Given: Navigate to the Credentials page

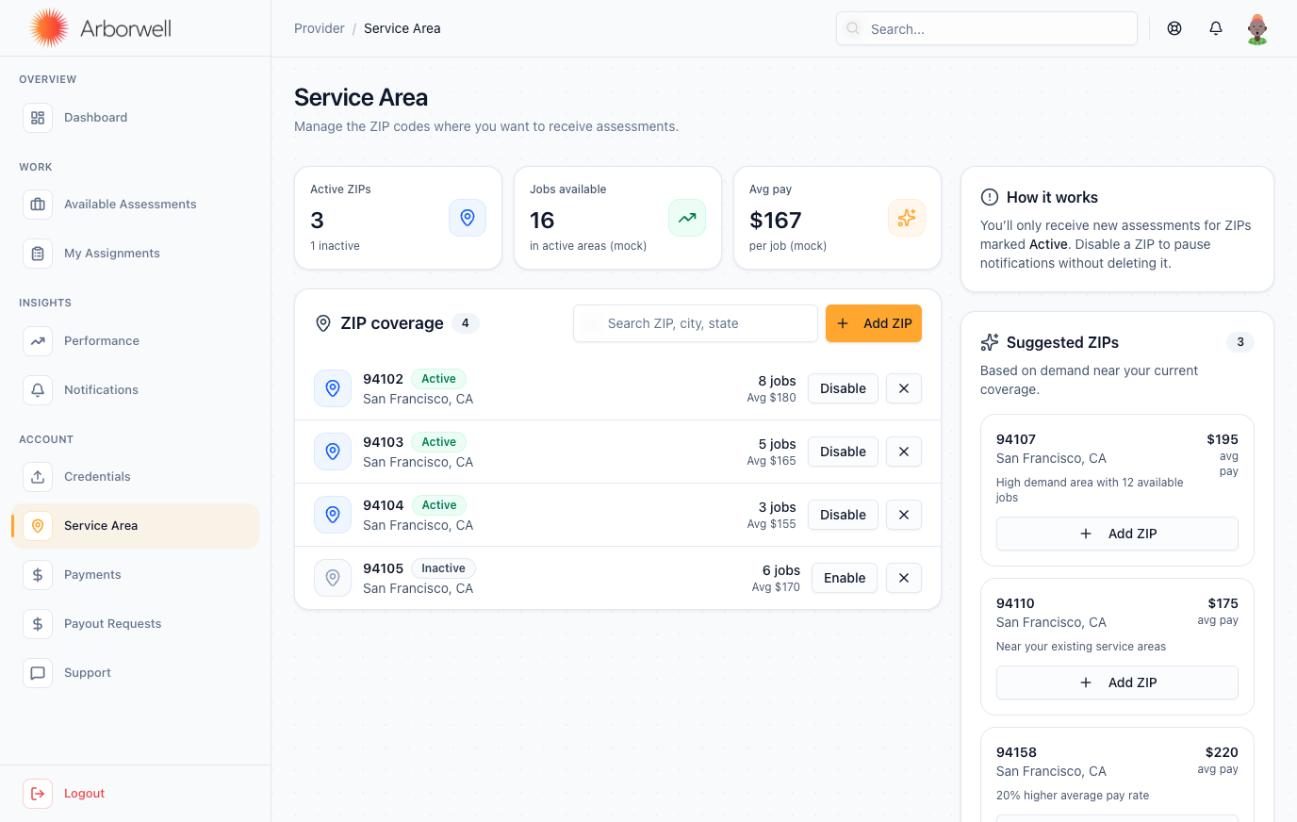Looking at the screenshot, I should pos(97,477).
